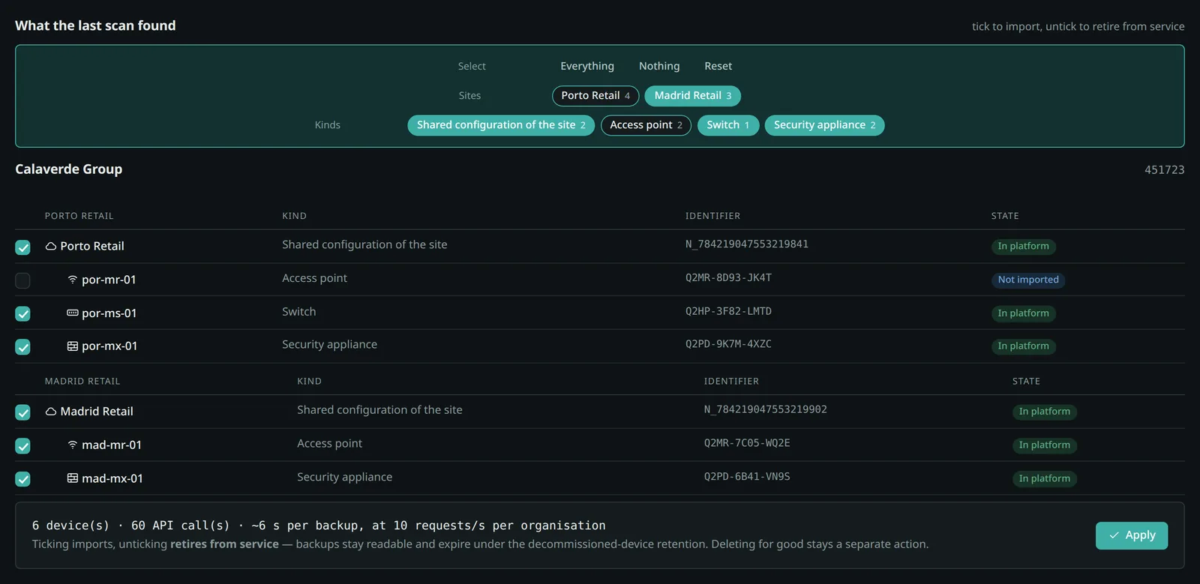Click the appliance icon next to mad-mx-01
The image size is (1200, 584).
pos(73,478)
